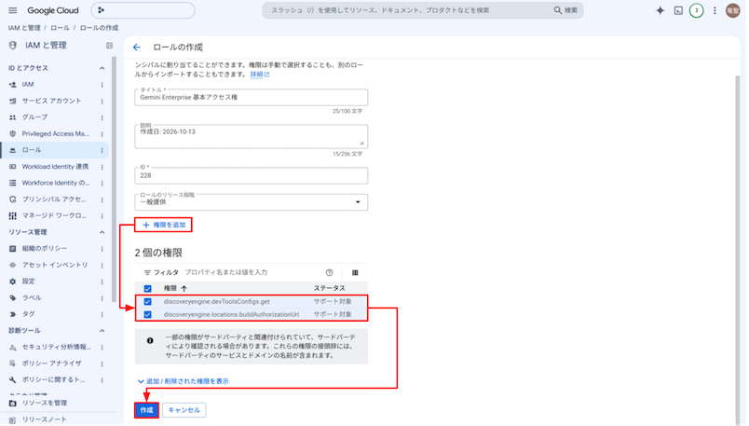
Task: Expand 追加 / 削除された権限を表示
Action: click(x=183, y=381)
